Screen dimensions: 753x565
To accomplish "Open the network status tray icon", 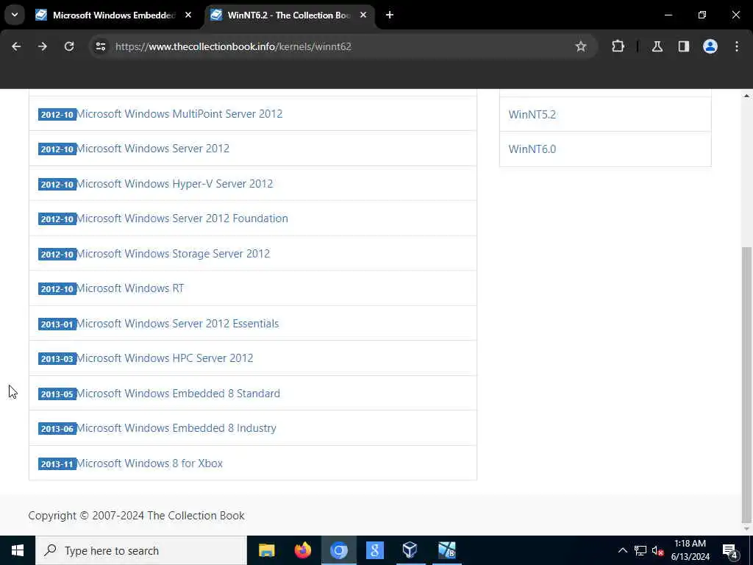I will tap(640, 550).
